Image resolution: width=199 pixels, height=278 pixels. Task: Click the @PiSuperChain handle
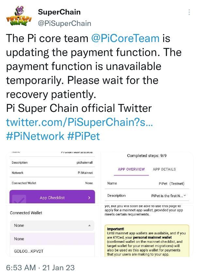coord(65,23)
